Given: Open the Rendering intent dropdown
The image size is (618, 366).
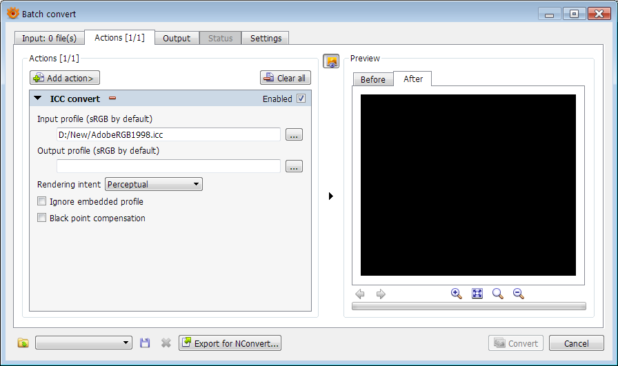Looking at the screenshot, I should click(x=154, y=184).
